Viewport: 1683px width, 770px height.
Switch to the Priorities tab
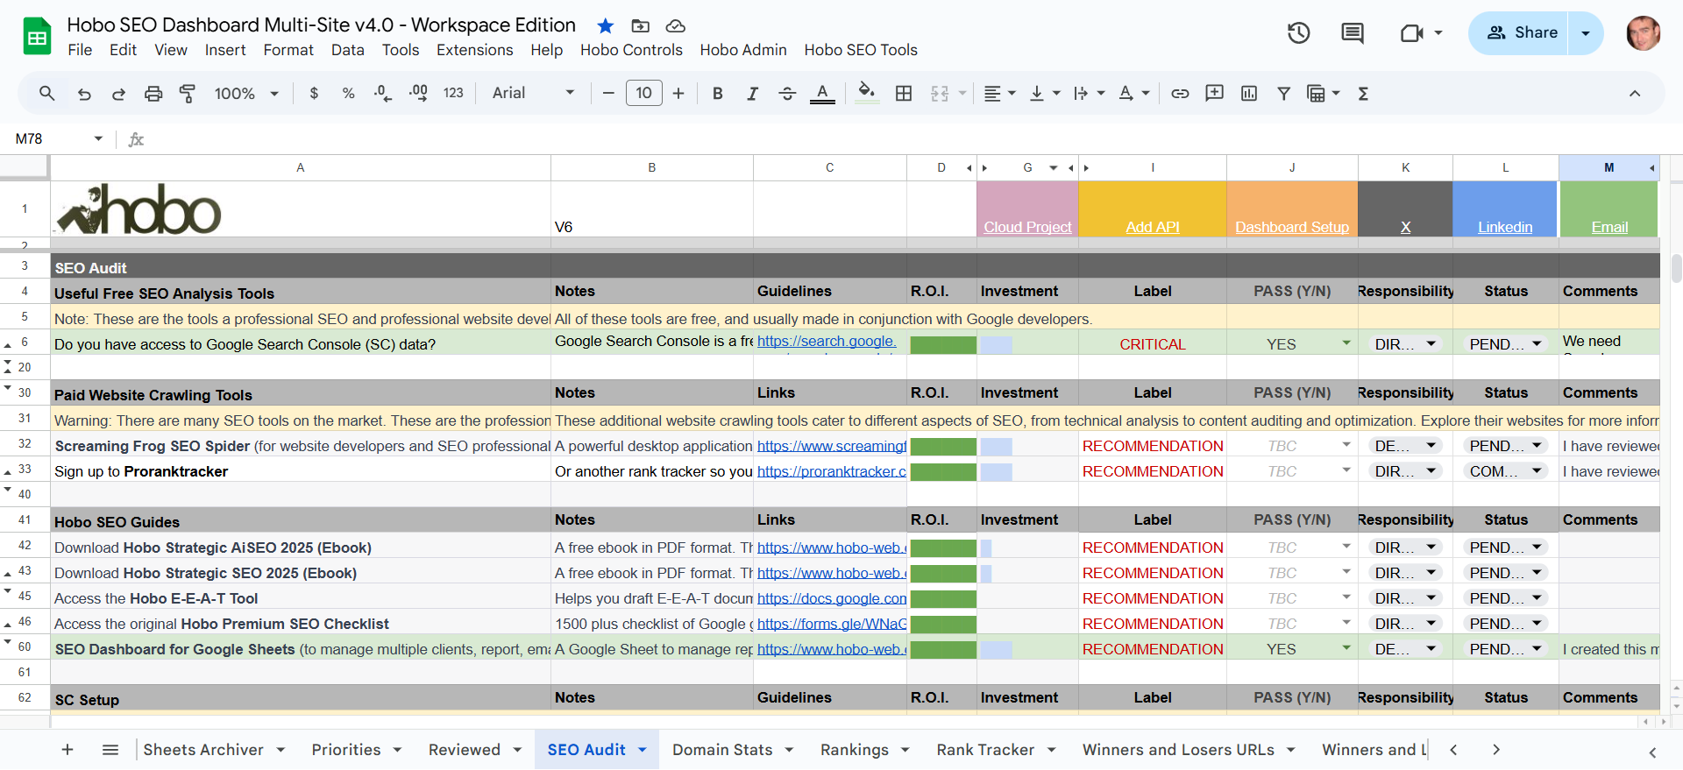pos(346,750)
